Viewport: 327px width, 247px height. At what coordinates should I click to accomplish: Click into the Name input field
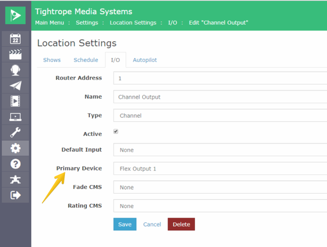coord(220,97)
